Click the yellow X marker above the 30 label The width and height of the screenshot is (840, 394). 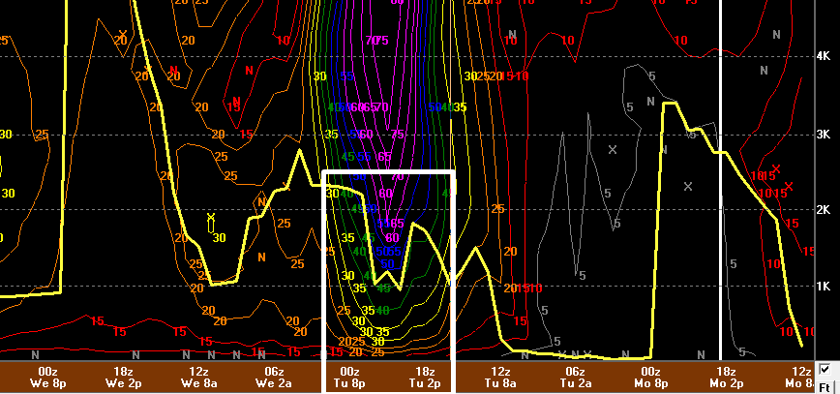211,217
